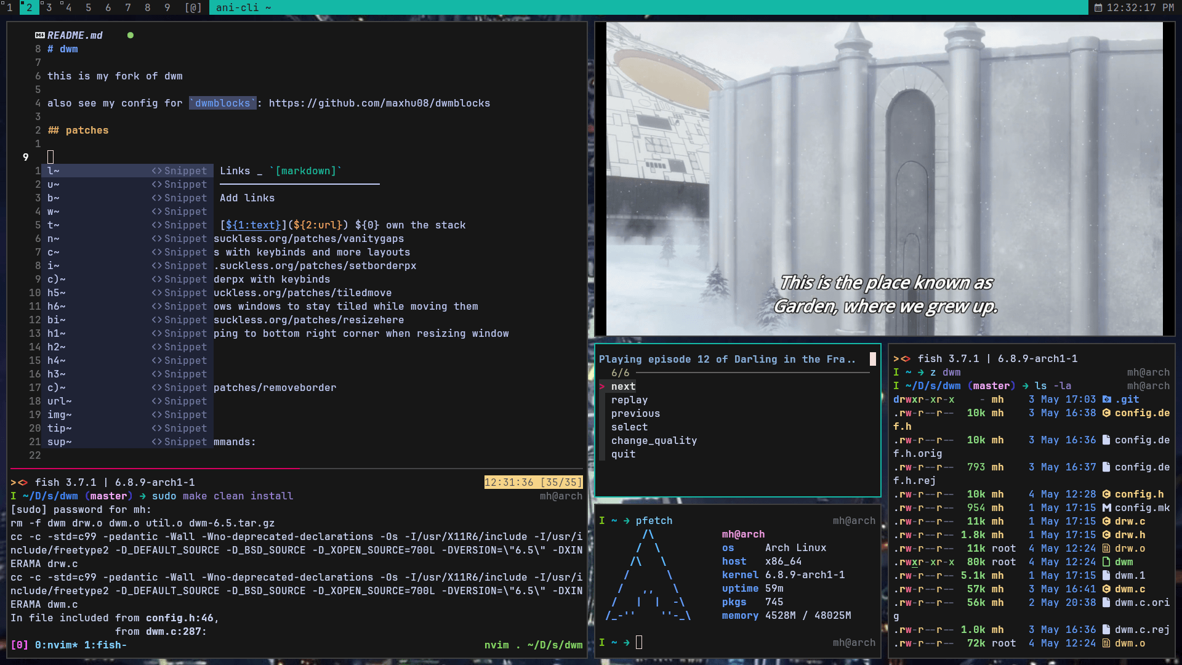
Task: Select the 'l~' snippet completion entry
Action: click(x=127, y=171)
